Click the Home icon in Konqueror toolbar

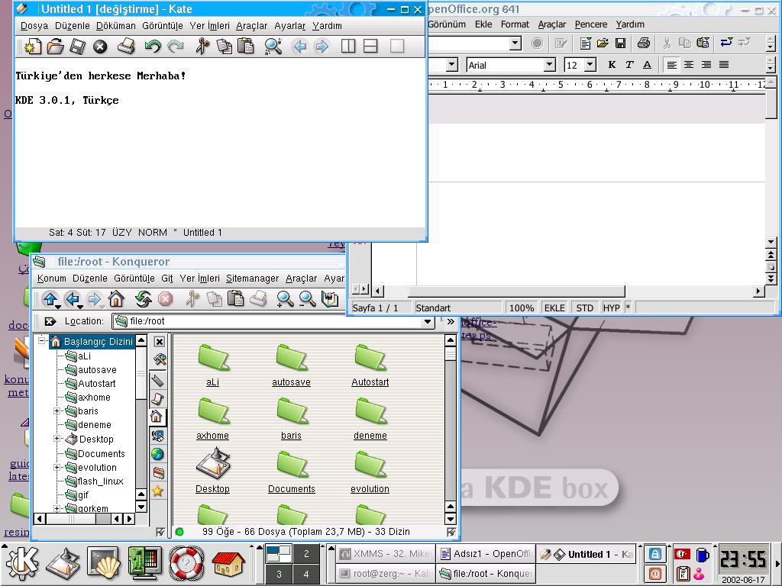[x=116, y=299]
